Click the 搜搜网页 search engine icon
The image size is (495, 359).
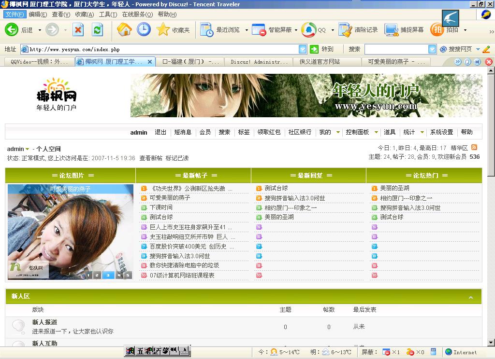coord(443,49)
